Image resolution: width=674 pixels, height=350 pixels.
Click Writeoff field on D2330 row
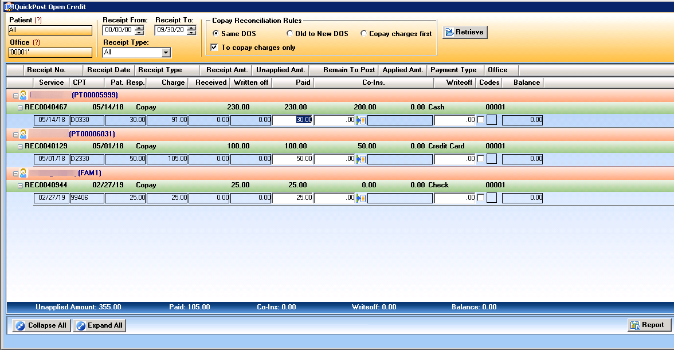pyautogui.click(x=455, y=159)
